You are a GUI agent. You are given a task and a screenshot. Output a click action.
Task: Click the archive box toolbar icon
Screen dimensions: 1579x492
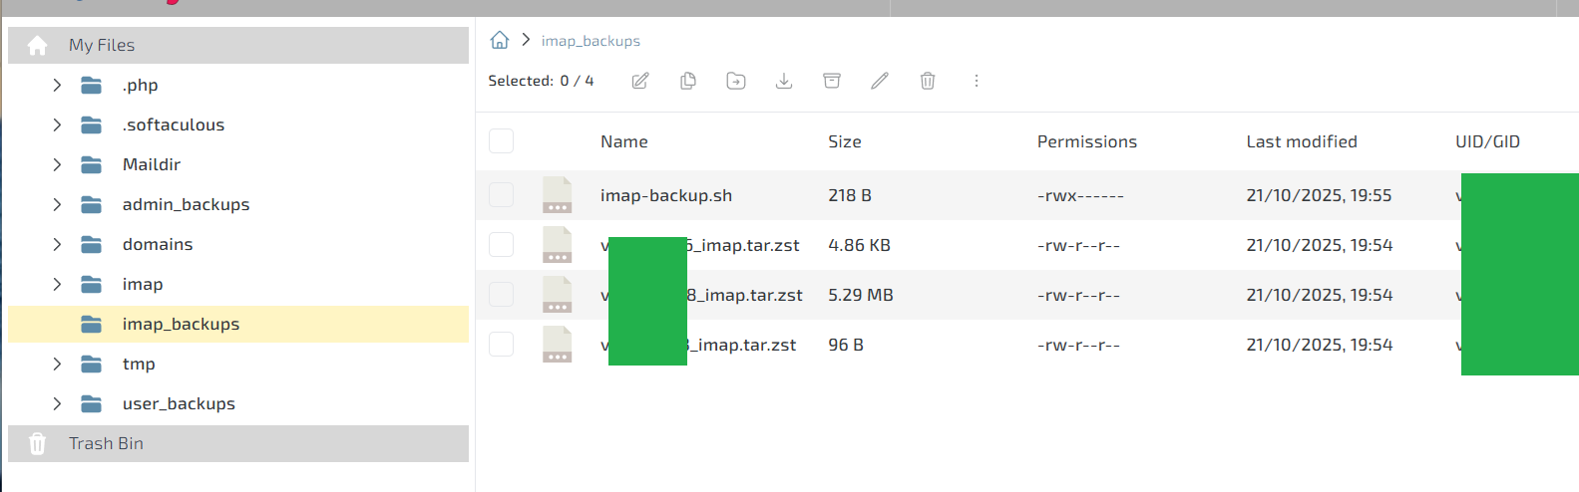click(832, 81)
